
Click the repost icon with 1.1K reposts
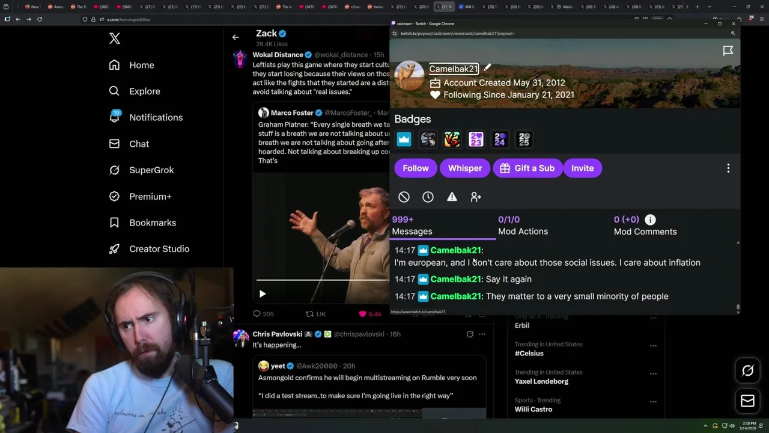(x=309, y=314)
